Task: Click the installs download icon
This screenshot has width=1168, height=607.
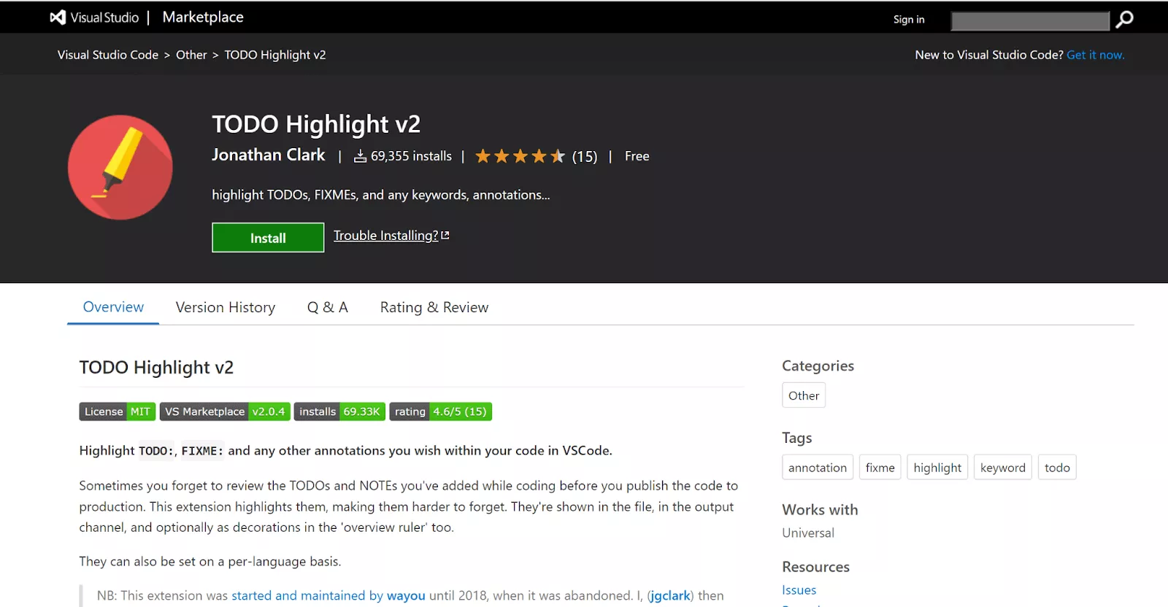Action: point(360,156)
